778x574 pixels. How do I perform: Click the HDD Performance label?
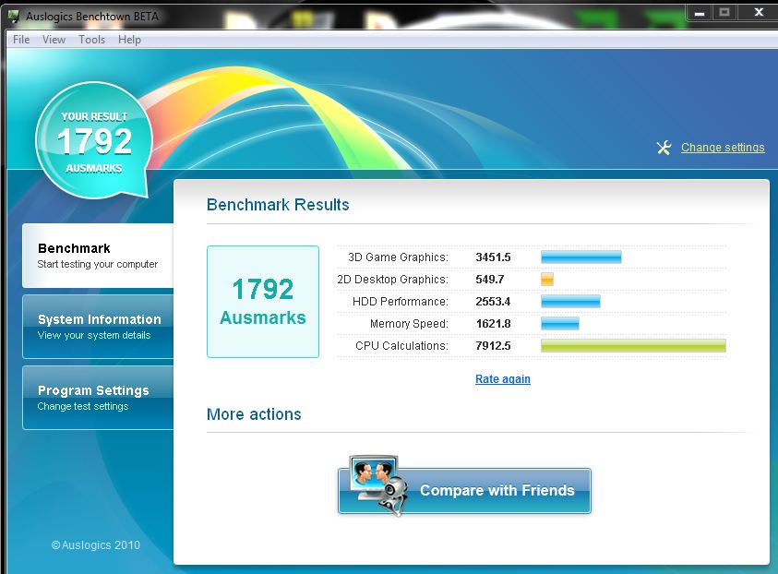point(401,301)
